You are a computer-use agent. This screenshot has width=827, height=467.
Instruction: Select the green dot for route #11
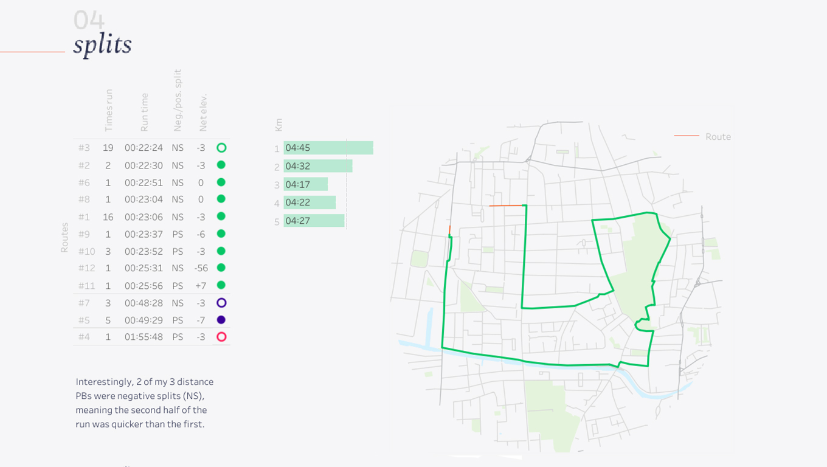pos(221,285)
